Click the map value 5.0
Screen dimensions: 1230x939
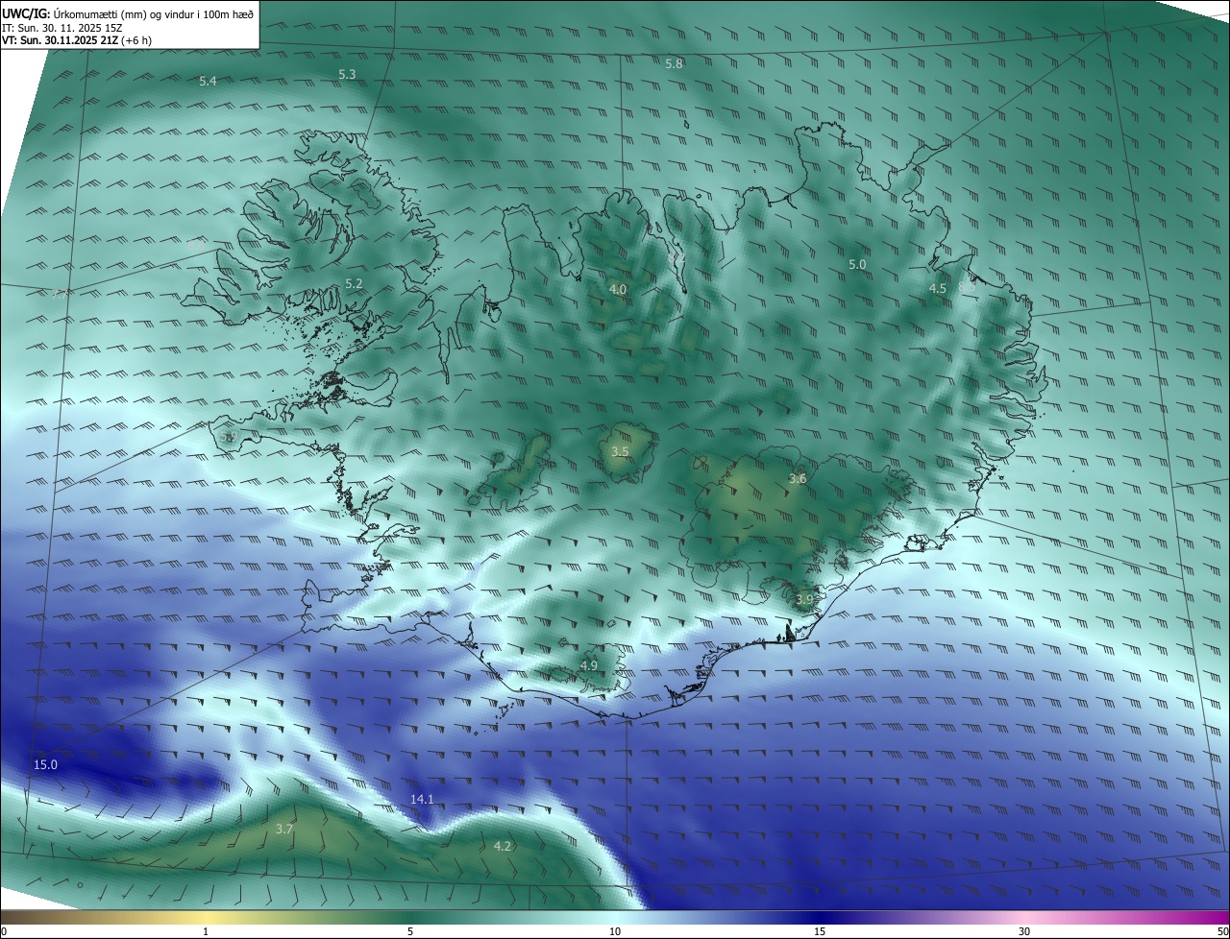(x=857, y=264)
